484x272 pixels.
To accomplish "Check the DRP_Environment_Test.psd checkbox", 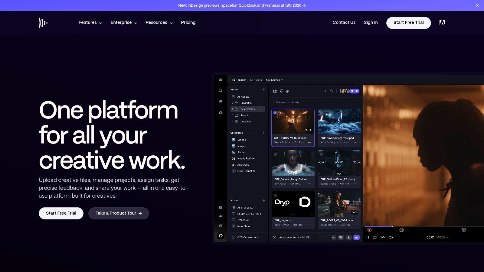I will (x=321, y=113).
